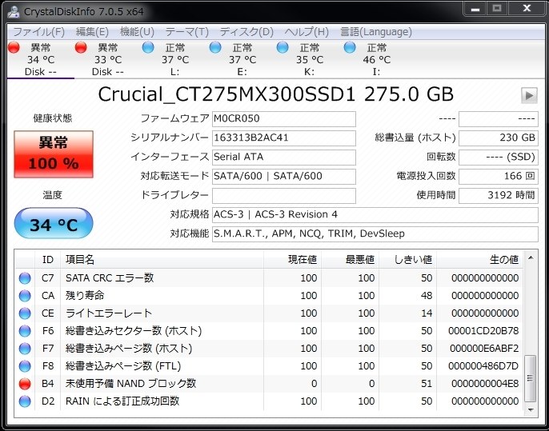Select the 総書き込みページ数 (FTL) row

269,366
